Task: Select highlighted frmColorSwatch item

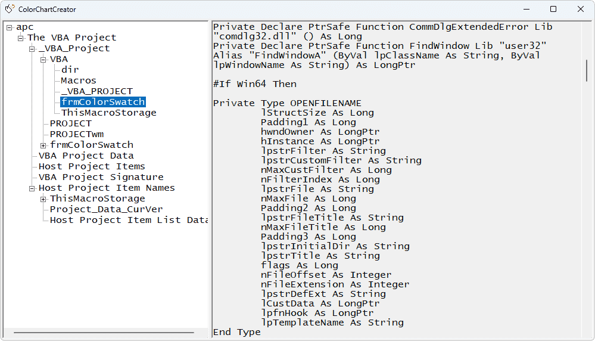Action: (x=103, y=102)
